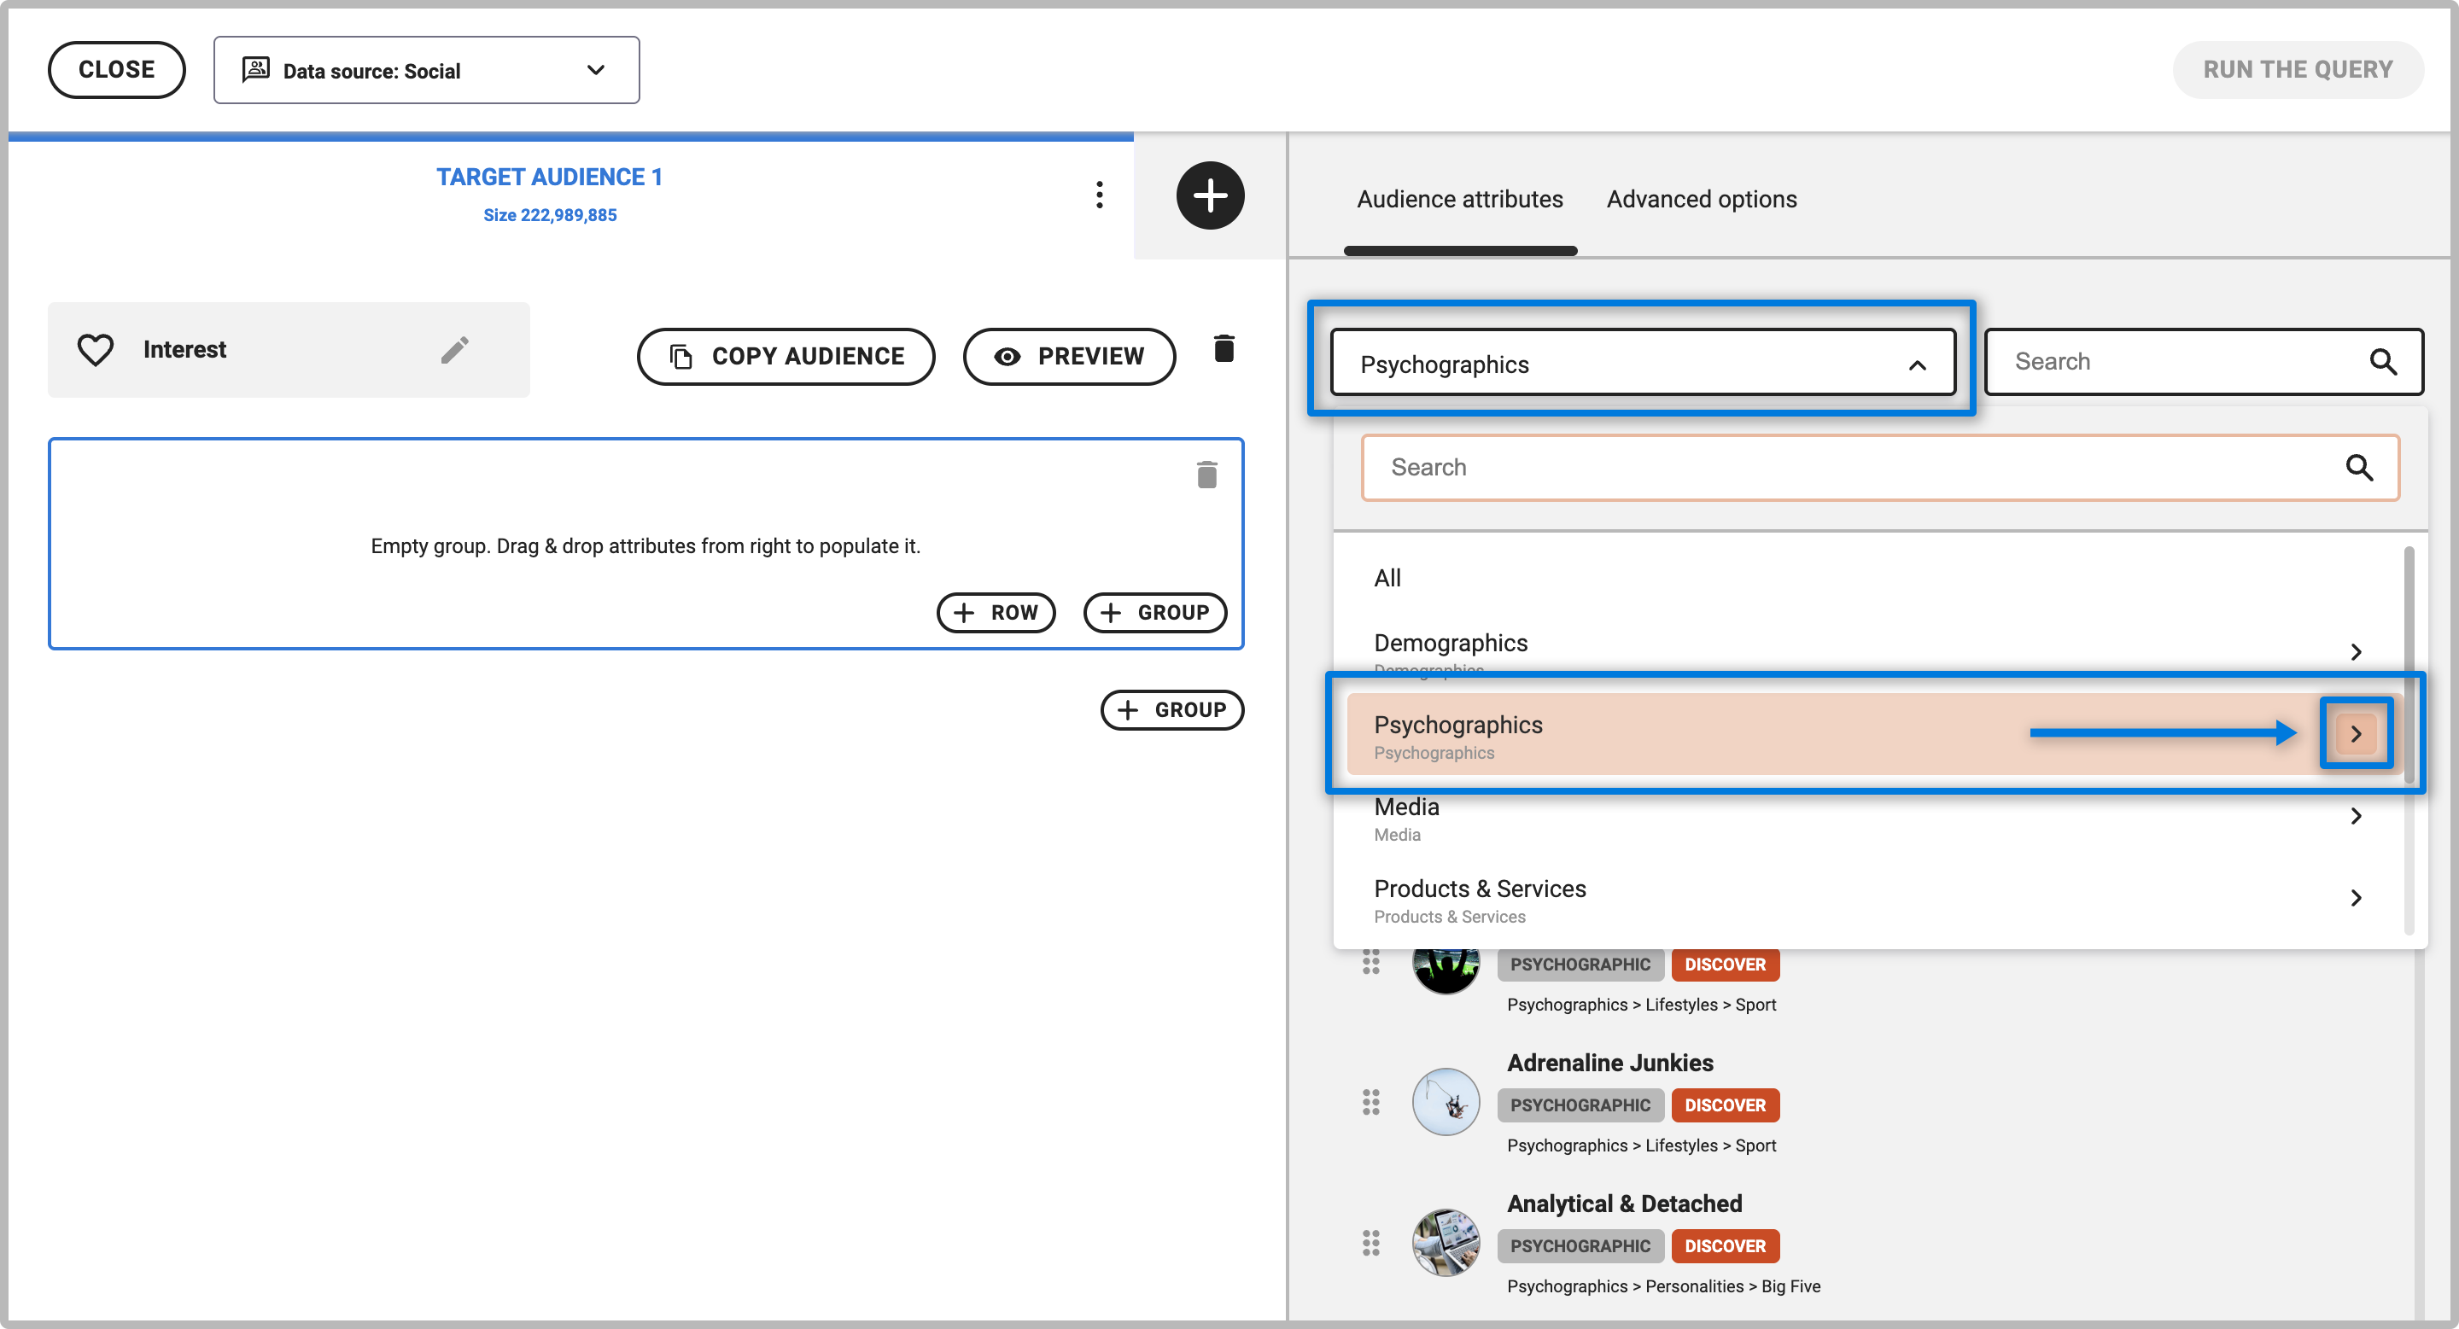This screenshot has height=1329, width=2459.
Task: Add a ROW to the empty group
Action: tap(996, 613)
